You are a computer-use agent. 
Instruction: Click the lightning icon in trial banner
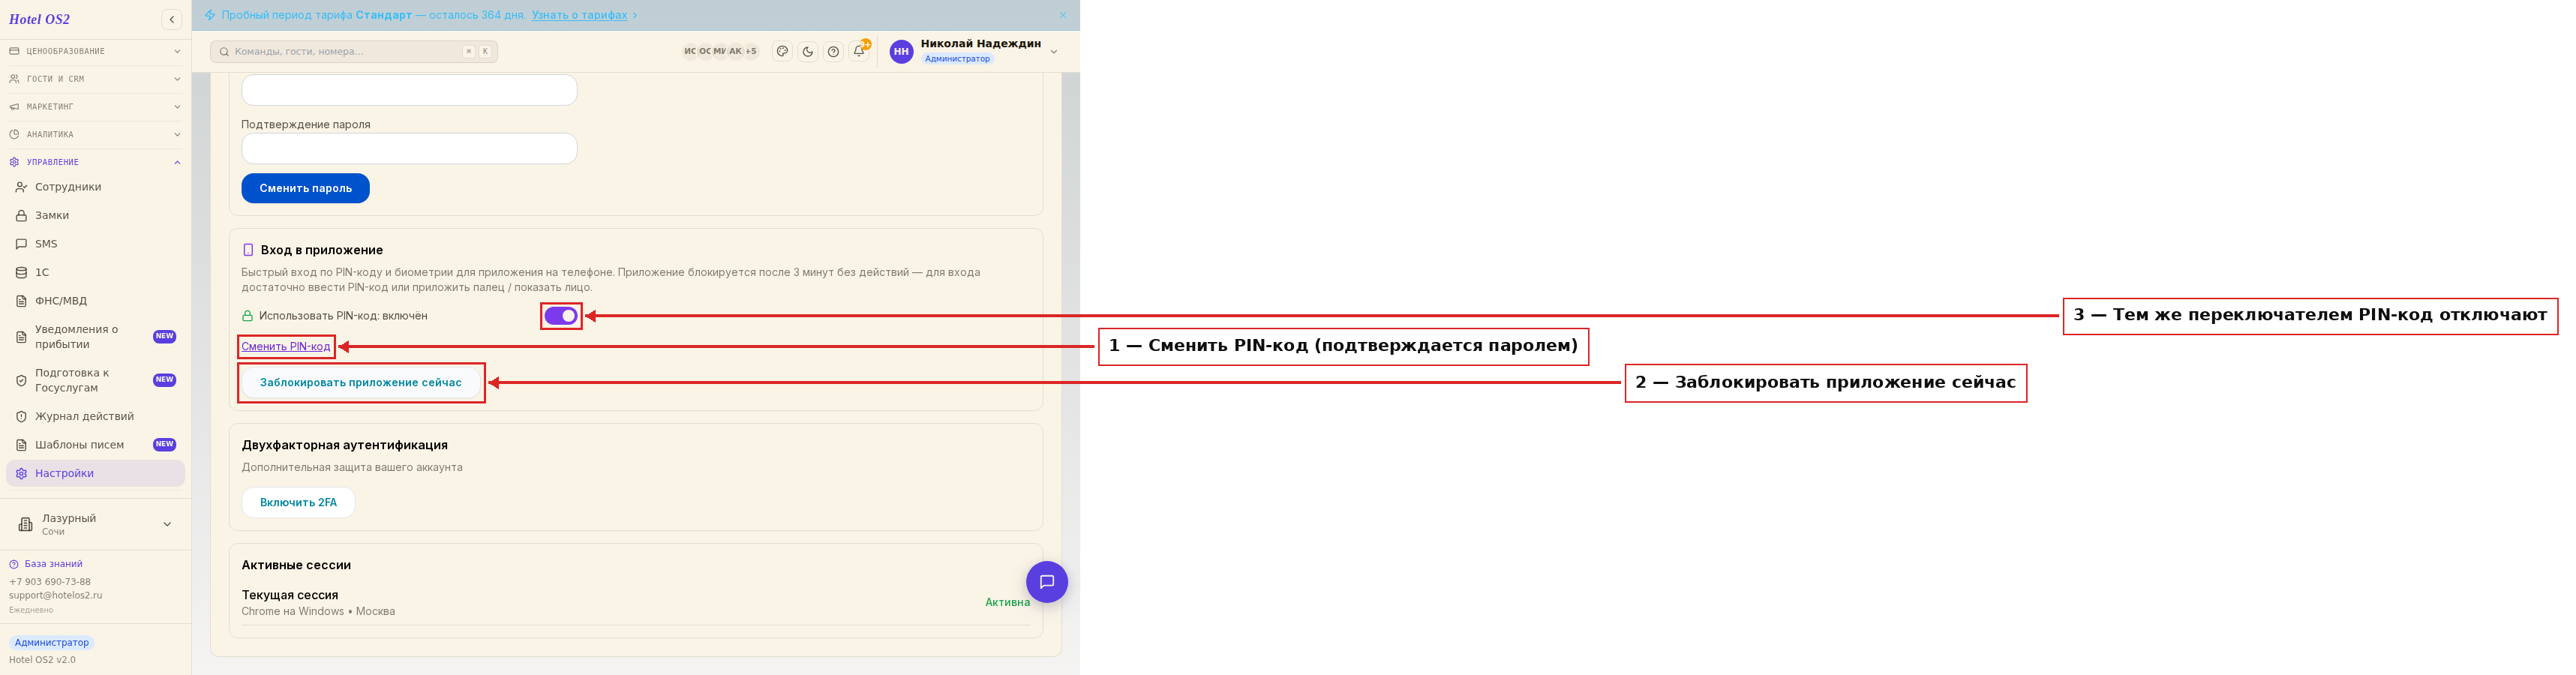(x=210, y=15)
